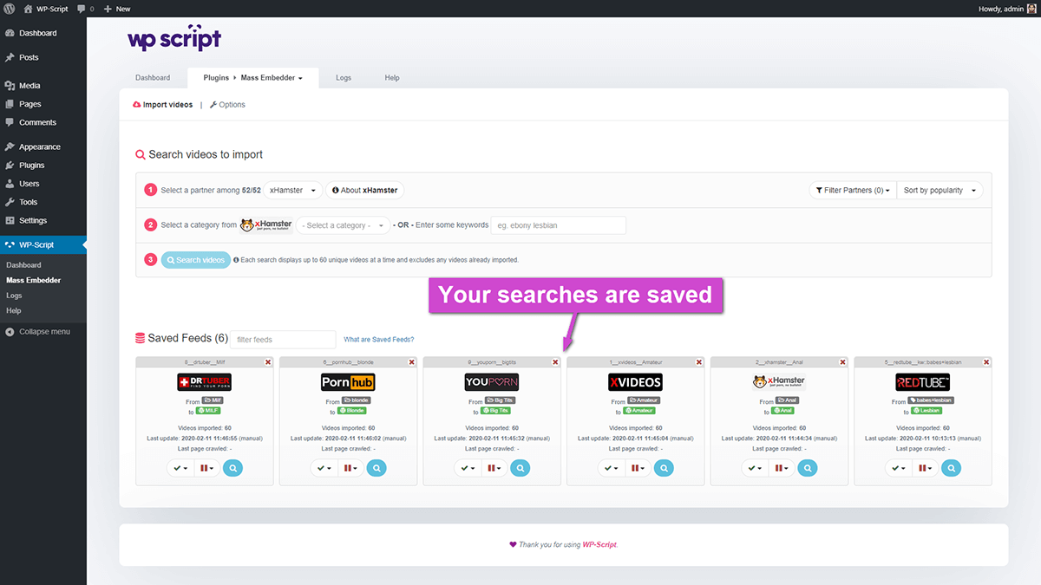Open the xHamster partner selection dropdown

293,190
